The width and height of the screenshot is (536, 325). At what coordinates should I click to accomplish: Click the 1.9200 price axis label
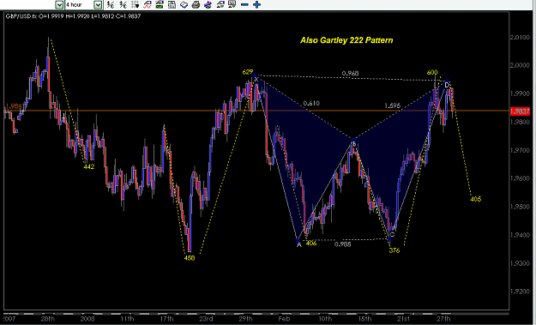(x=520, y=292)
